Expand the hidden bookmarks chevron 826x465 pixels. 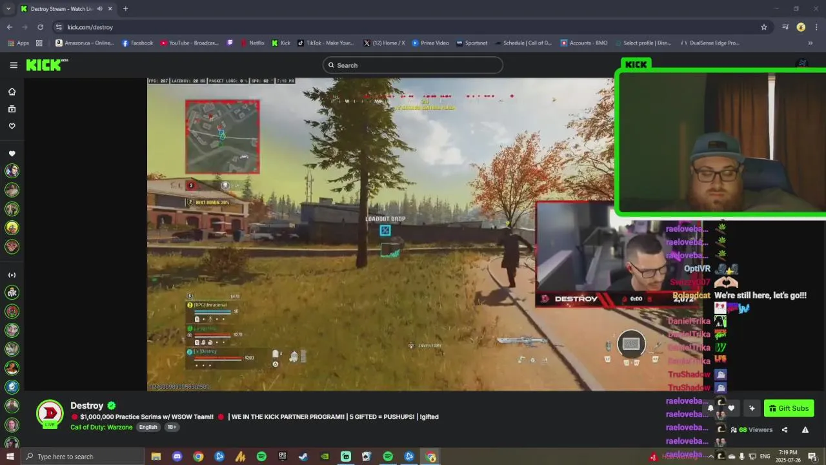[x=810, y=43]
